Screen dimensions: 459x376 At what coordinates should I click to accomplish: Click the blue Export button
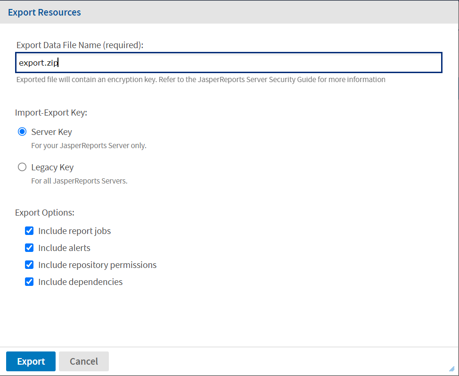tap(31, 361)
